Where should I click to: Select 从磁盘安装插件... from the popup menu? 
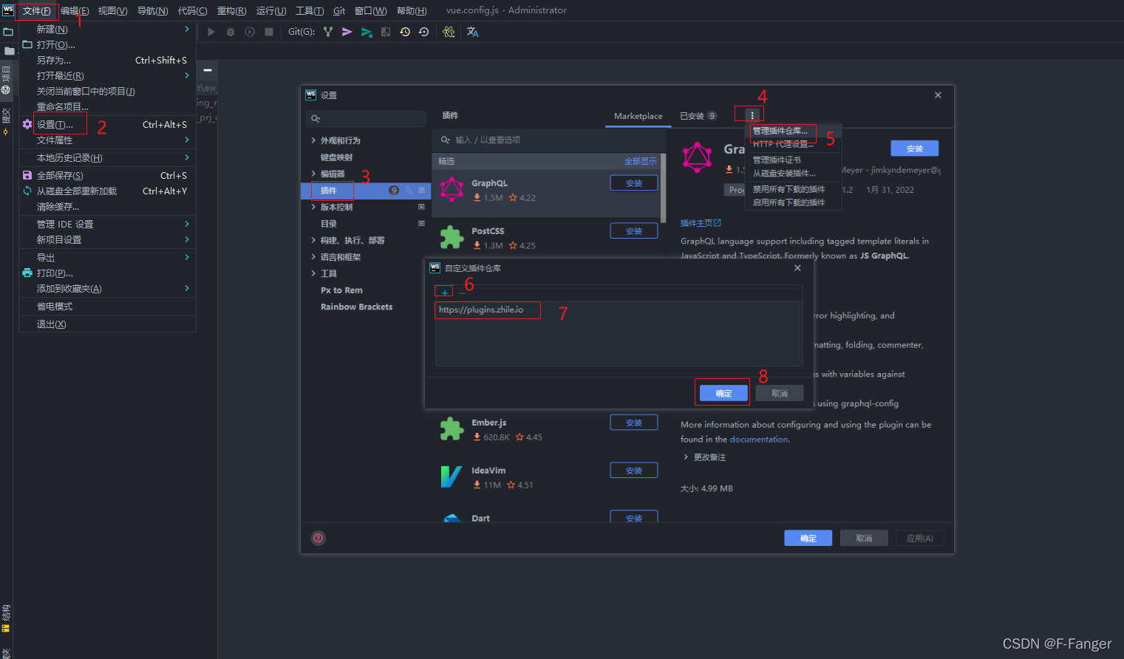tap(784, 174)
